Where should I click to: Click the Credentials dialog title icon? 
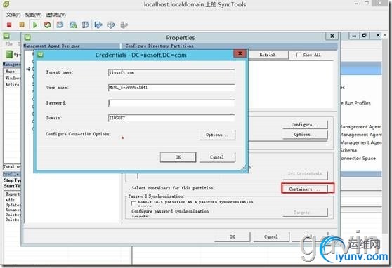coord(40,55)
